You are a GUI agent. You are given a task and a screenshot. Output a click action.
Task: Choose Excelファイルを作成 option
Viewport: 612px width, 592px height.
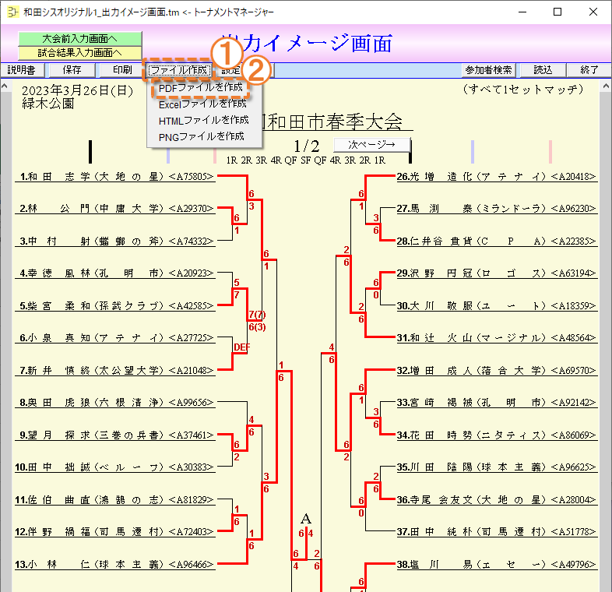pyautogui.click(x=202, y=104)
